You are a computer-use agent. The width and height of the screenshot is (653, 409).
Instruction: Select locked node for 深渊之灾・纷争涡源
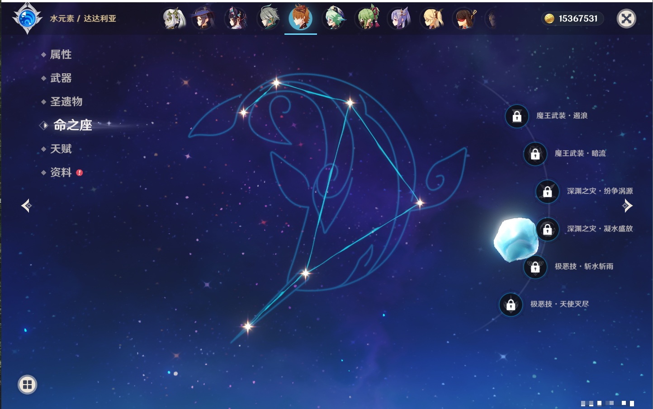coord(547,191)
